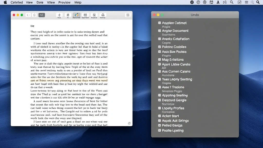Open the Melp menu
Screen dimensions: 263x148
tap(78, 2)
